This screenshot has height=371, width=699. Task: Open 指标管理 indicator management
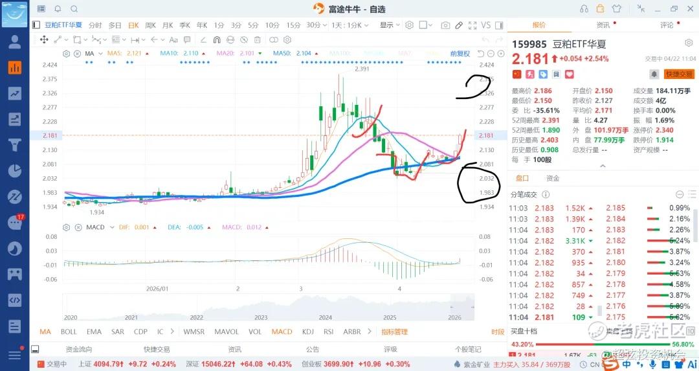pos(394,332)
